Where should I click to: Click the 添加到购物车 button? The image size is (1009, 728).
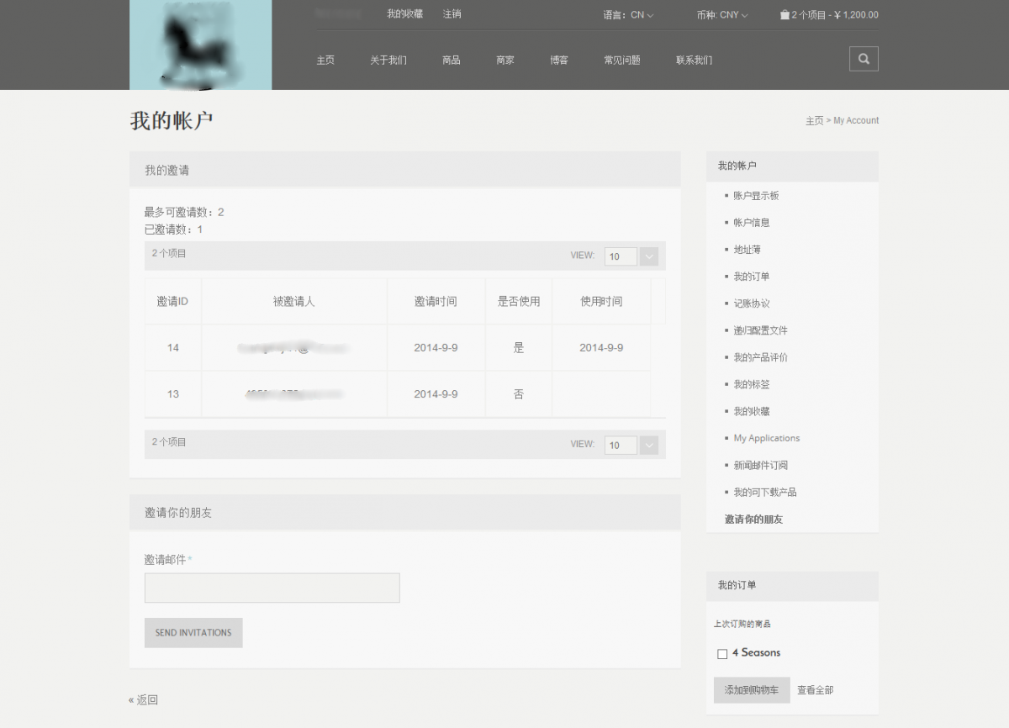(x=752, y=690)
